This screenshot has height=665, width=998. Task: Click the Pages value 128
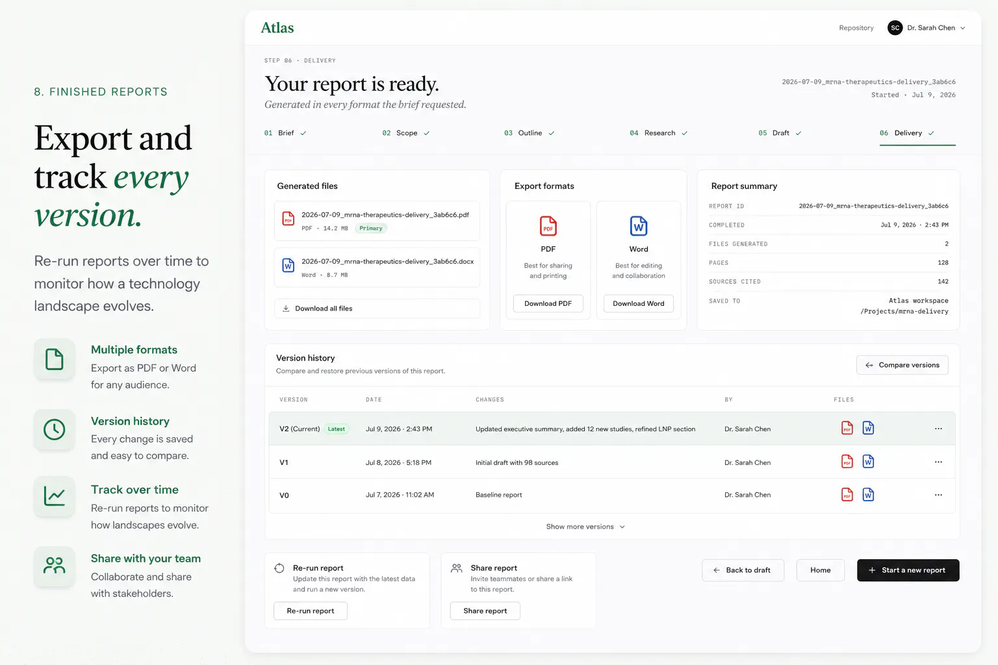pos(943,263)
